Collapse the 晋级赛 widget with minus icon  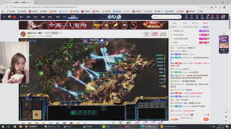pos(224,34)
